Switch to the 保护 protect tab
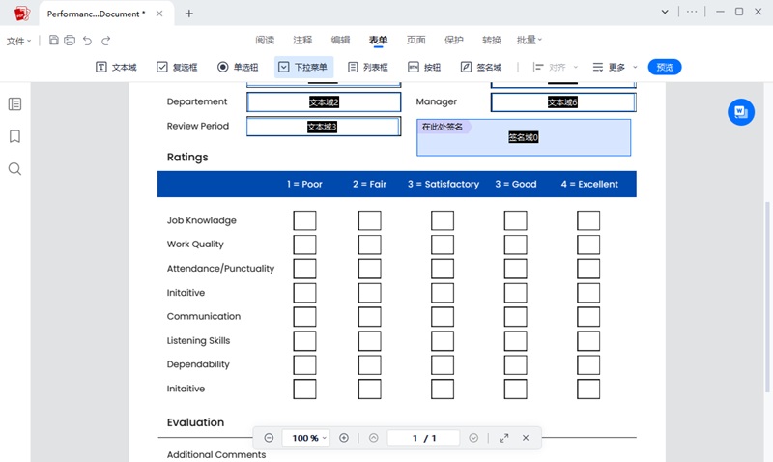Image resolution: width=773 pixels, height=462 pixels. click(x=453, y=40)
